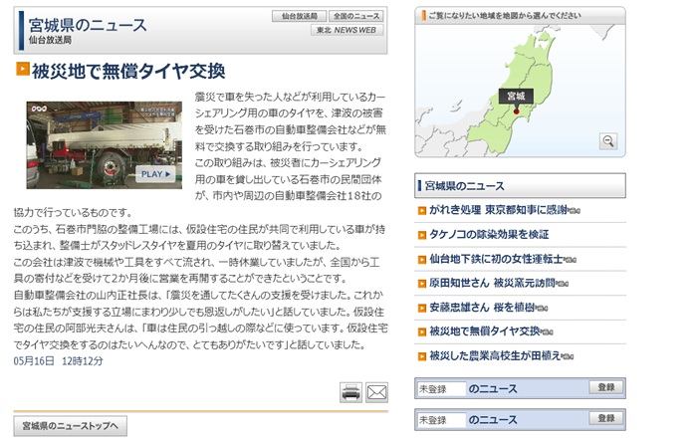Open the がれき処理 東京都知事に感謝 story
This screenshot has height=439, width=695.
coord(499,210)
